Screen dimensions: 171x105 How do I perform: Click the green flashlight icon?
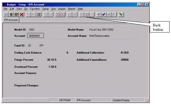pos(121,15)
